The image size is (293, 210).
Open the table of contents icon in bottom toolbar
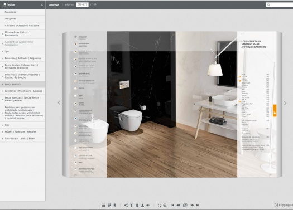point(104,205)
